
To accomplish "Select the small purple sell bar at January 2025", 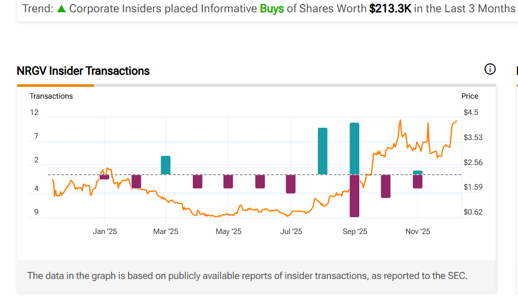I will (x=105, y=177).
